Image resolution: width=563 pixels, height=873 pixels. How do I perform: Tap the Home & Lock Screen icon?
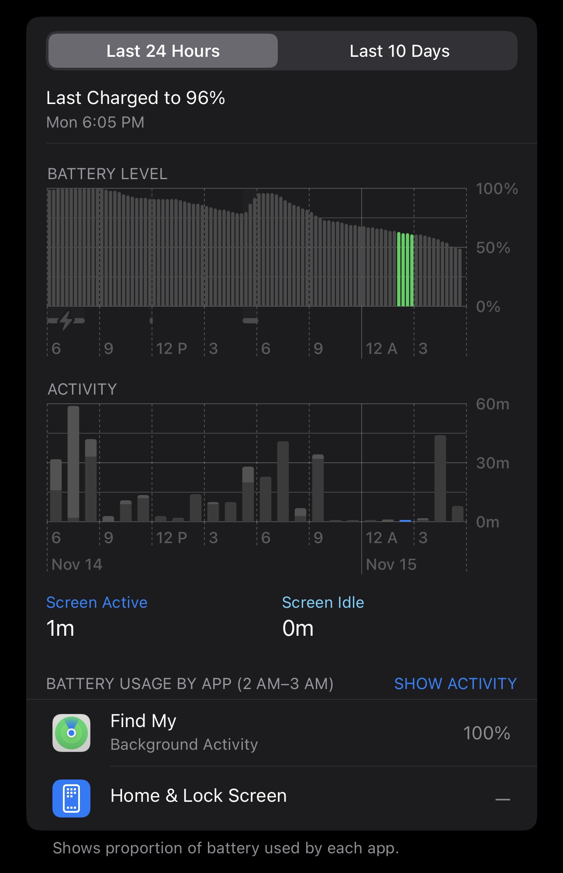[x=71, y=798]
